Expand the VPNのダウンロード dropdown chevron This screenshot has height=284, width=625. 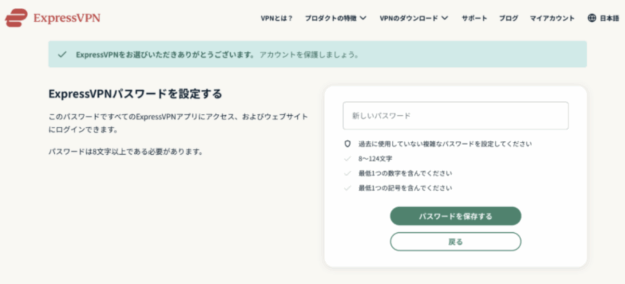445,18
